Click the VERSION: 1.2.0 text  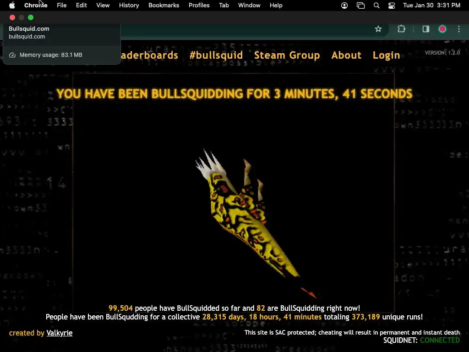pyautogui.click(x=442, y=53)
